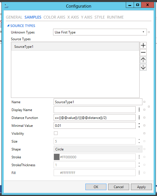The height and width of the screenshot is (196, 157).
Task: Increase Minimal Value with up stepper arrow
Action: tap(139, 124)
